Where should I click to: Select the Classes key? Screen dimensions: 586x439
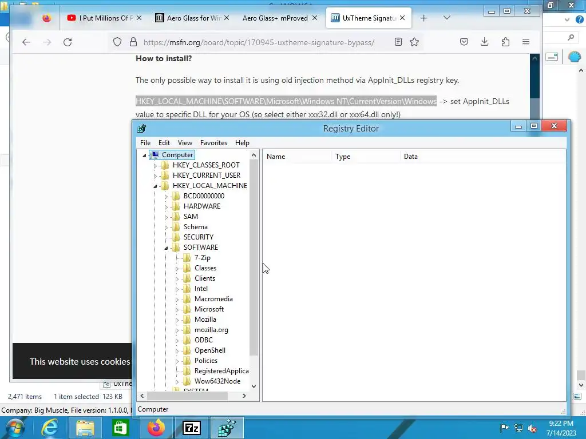pos(205,268)
